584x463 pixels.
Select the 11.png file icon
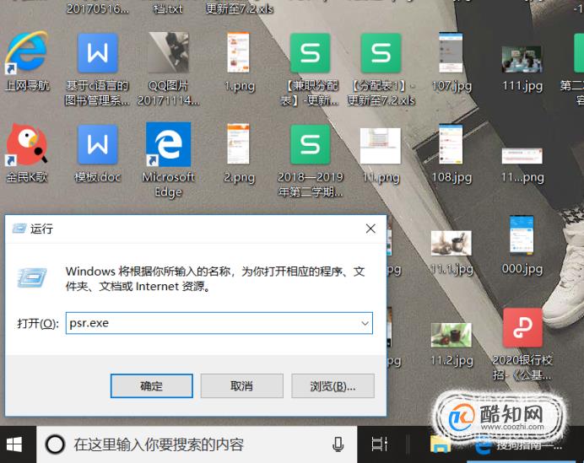(381, 146)
